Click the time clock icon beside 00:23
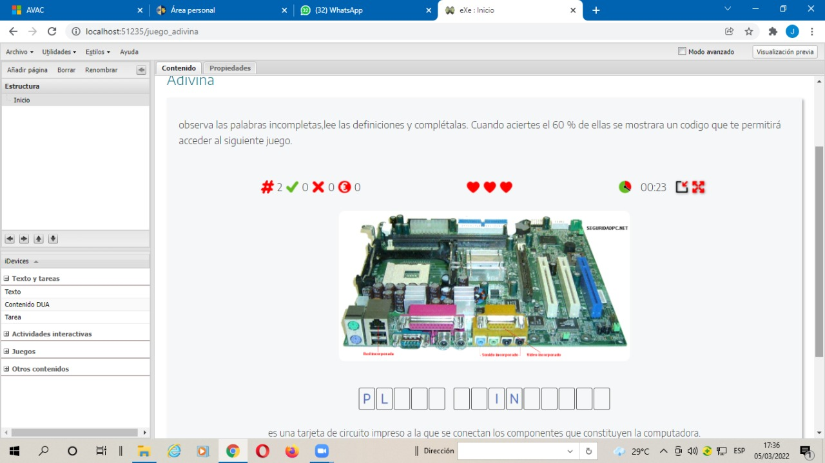Image resolution: width=825 pixels, height=463 pixels. coord(625,187)
